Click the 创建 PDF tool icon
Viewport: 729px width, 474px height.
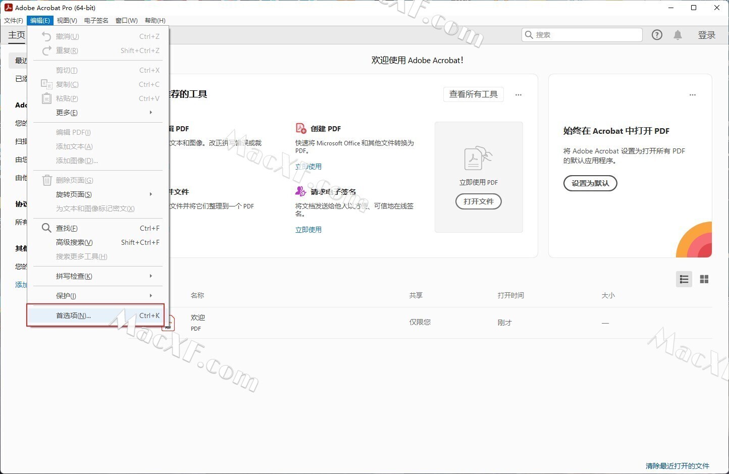(x=301, y=128)
